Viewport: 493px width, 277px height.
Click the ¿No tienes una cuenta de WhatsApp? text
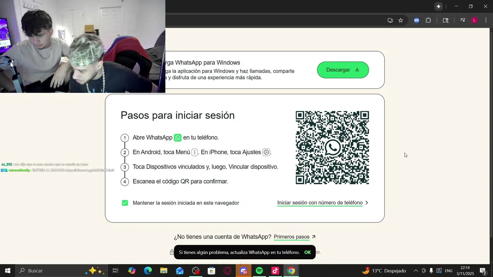coord(222,237)
